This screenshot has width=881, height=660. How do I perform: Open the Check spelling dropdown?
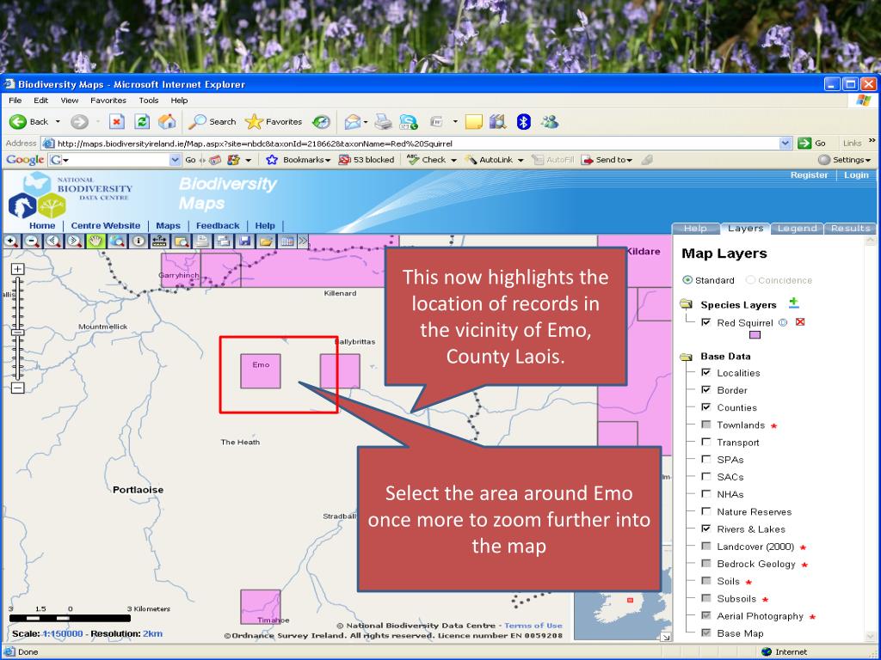point(453,161)
